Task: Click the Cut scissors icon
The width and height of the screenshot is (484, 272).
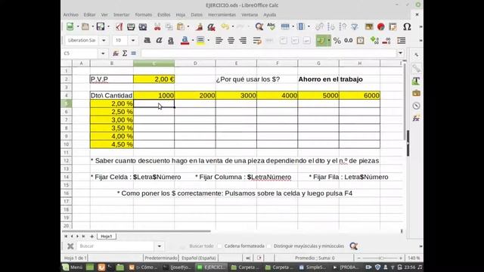Action: (x=157, y=27)
